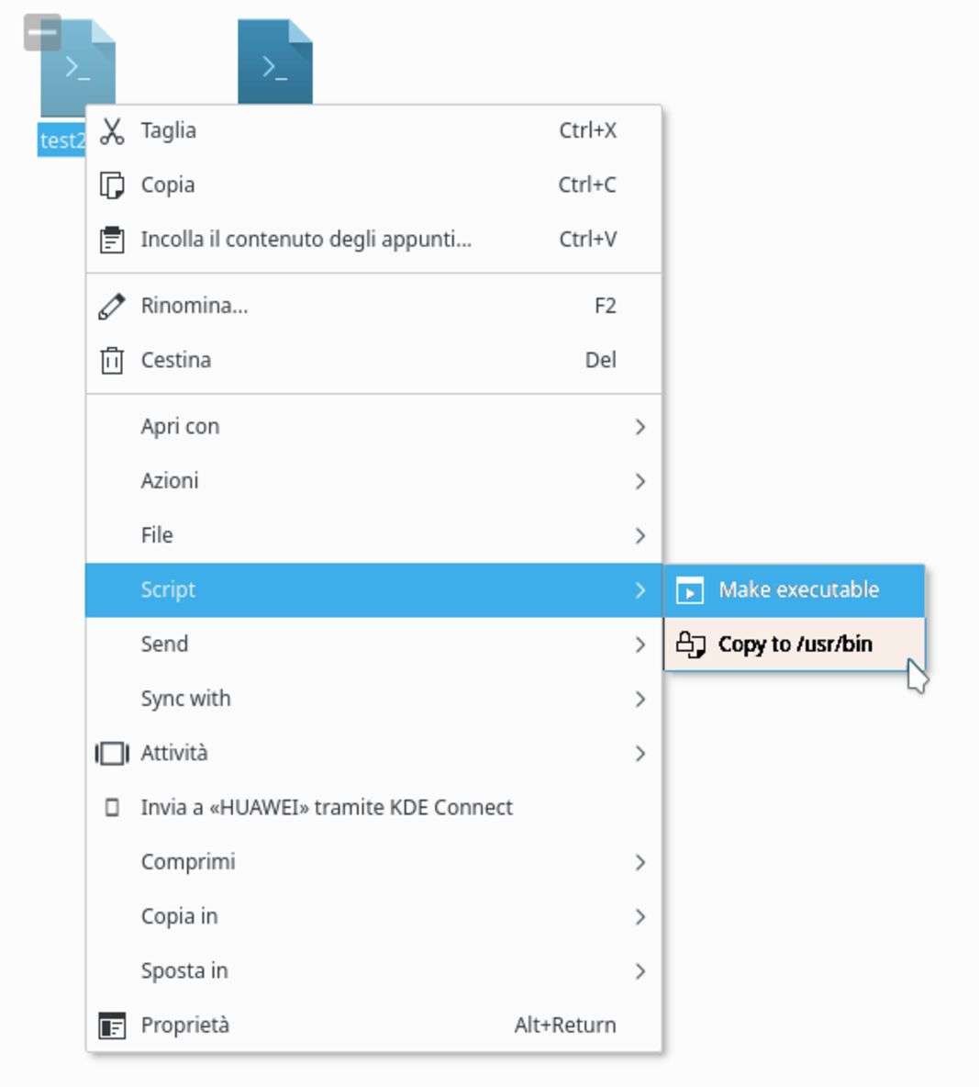Expand the Comprimi submenu arrow
This screenshot has height=1087, width=979.
point(640,862)
